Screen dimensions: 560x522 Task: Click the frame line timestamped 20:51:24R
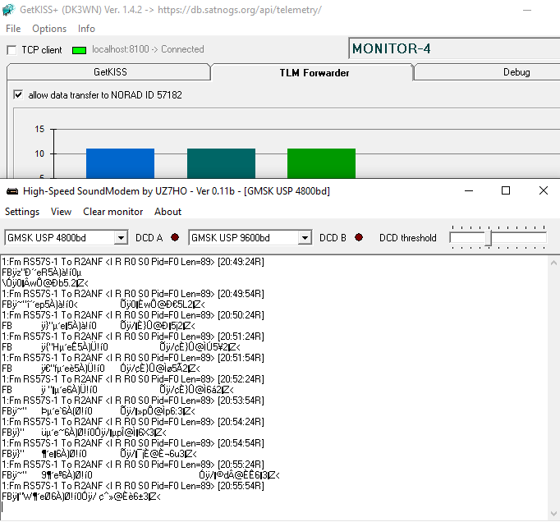[133, 337]
